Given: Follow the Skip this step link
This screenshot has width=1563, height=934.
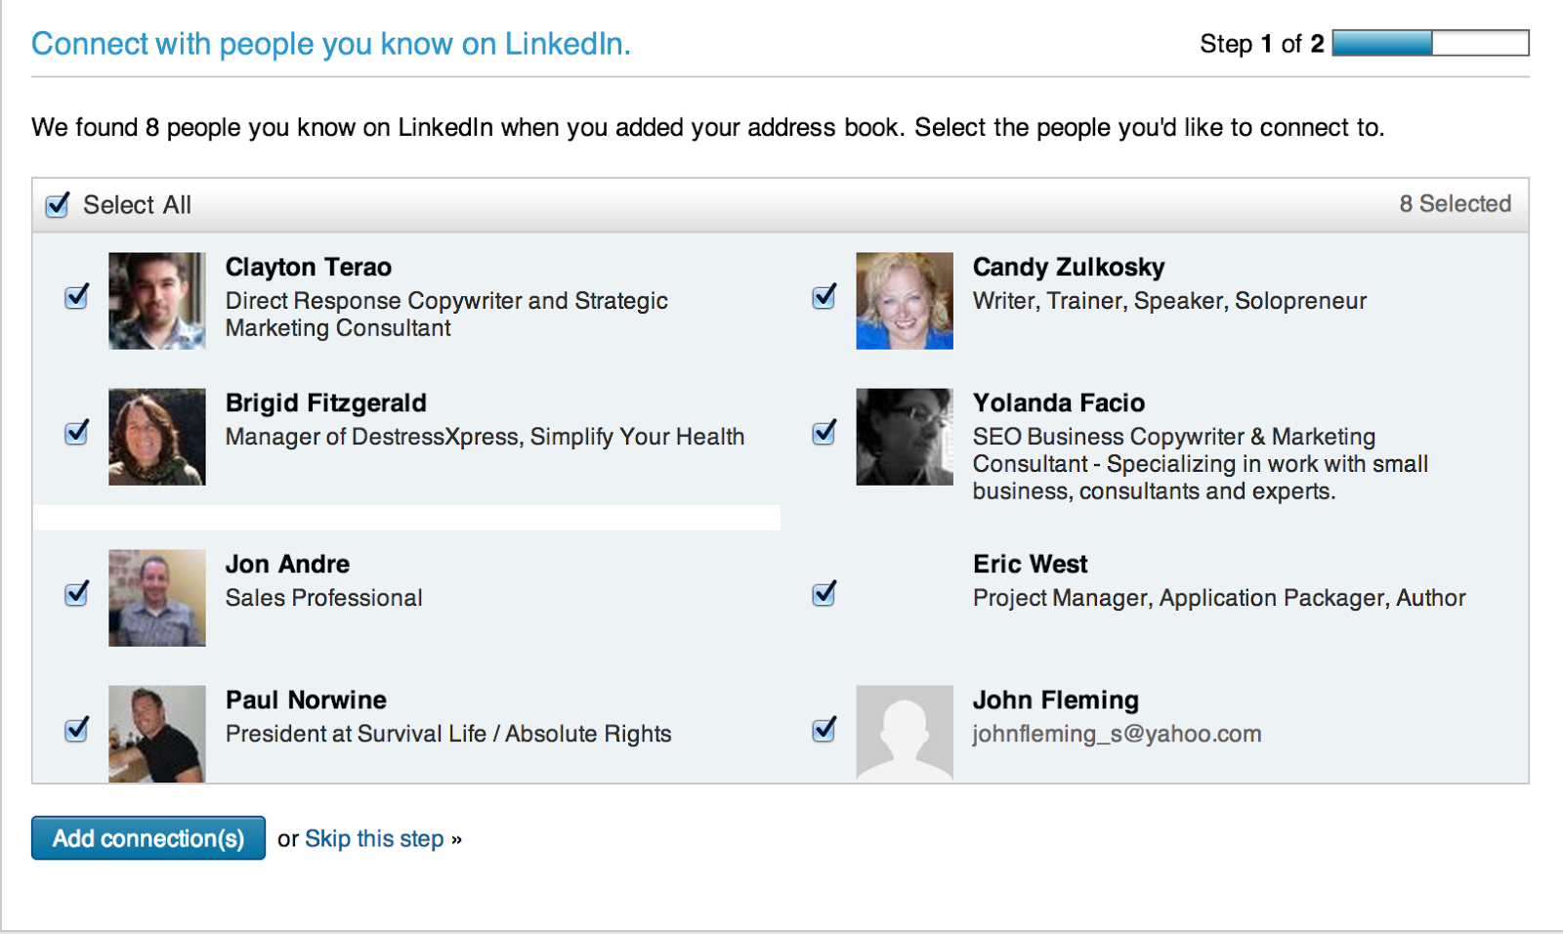Looking at the screenshot, I should pos(374,839).
